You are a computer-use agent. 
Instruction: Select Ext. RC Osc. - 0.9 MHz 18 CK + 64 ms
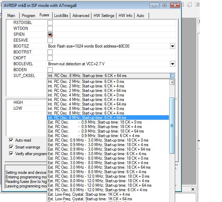pyautogui.click(x=108, y=131)
